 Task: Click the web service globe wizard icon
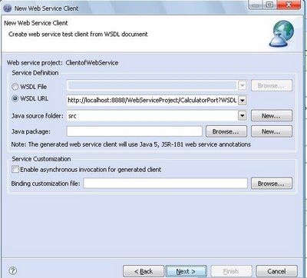click(x=282, y=34)
